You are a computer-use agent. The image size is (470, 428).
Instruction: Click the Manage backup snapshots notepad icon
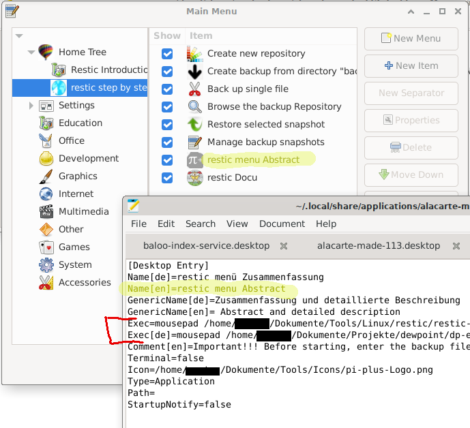[195, 142]
